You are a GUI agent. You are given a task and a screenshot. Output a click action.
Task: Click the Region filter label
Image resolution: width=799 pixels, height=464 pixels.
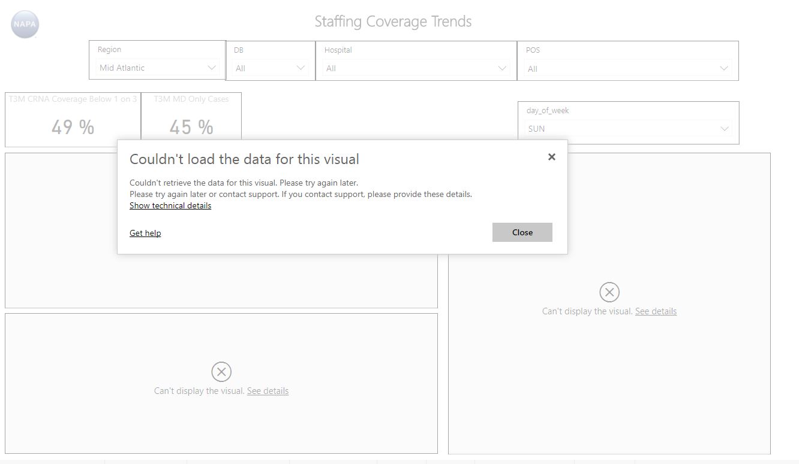[x=109, y=50]
